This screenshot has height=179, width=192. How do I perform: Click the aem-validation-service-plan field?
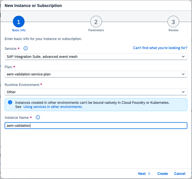[96, 74]
